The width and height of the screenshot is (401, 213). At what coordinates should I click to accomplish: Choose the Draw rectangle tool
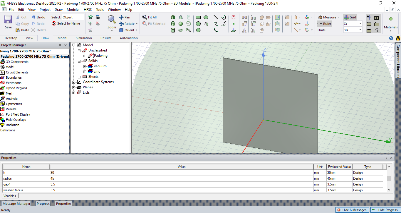[198, 17]
